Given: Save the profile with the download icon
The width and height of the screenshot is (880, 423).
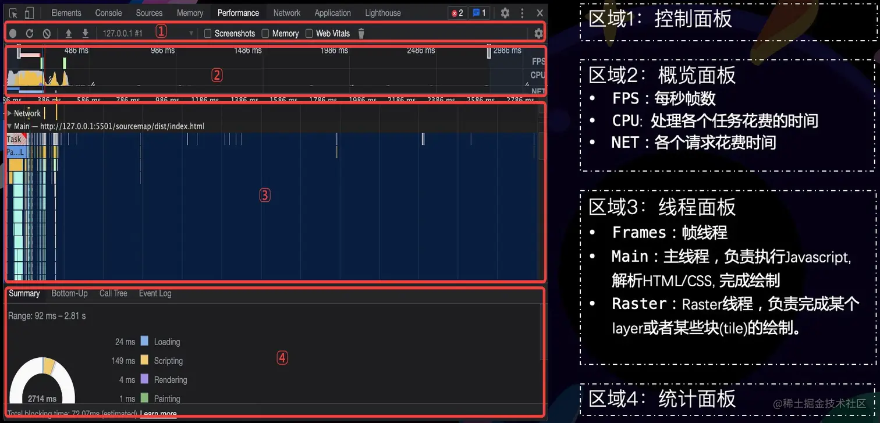Looking at the screenshot, I should point(86,33).
